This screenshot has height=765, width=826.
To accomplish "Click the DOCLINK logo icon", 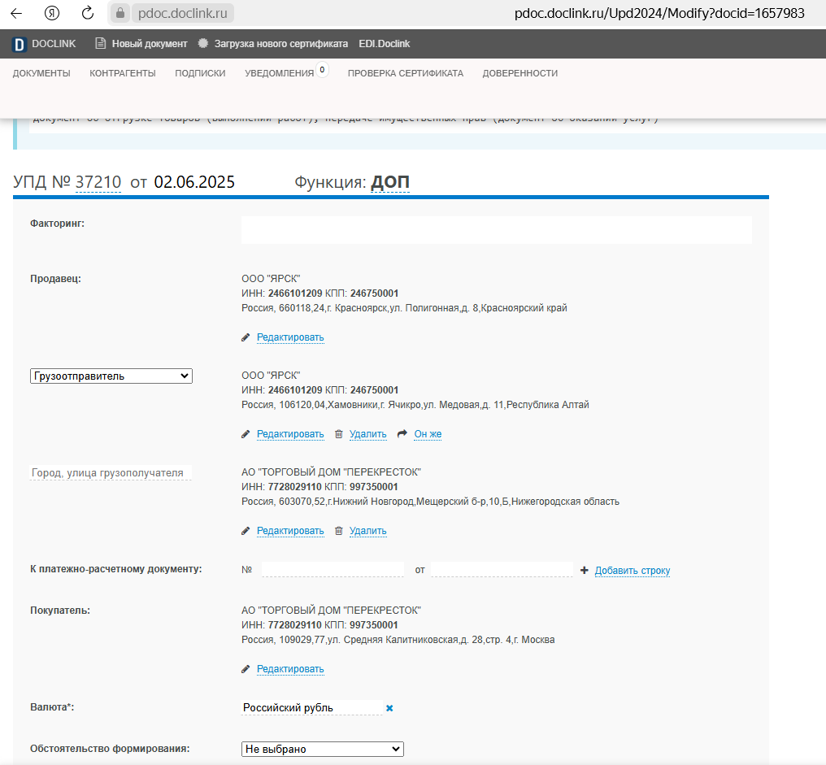I will click(x=19, y=44).
